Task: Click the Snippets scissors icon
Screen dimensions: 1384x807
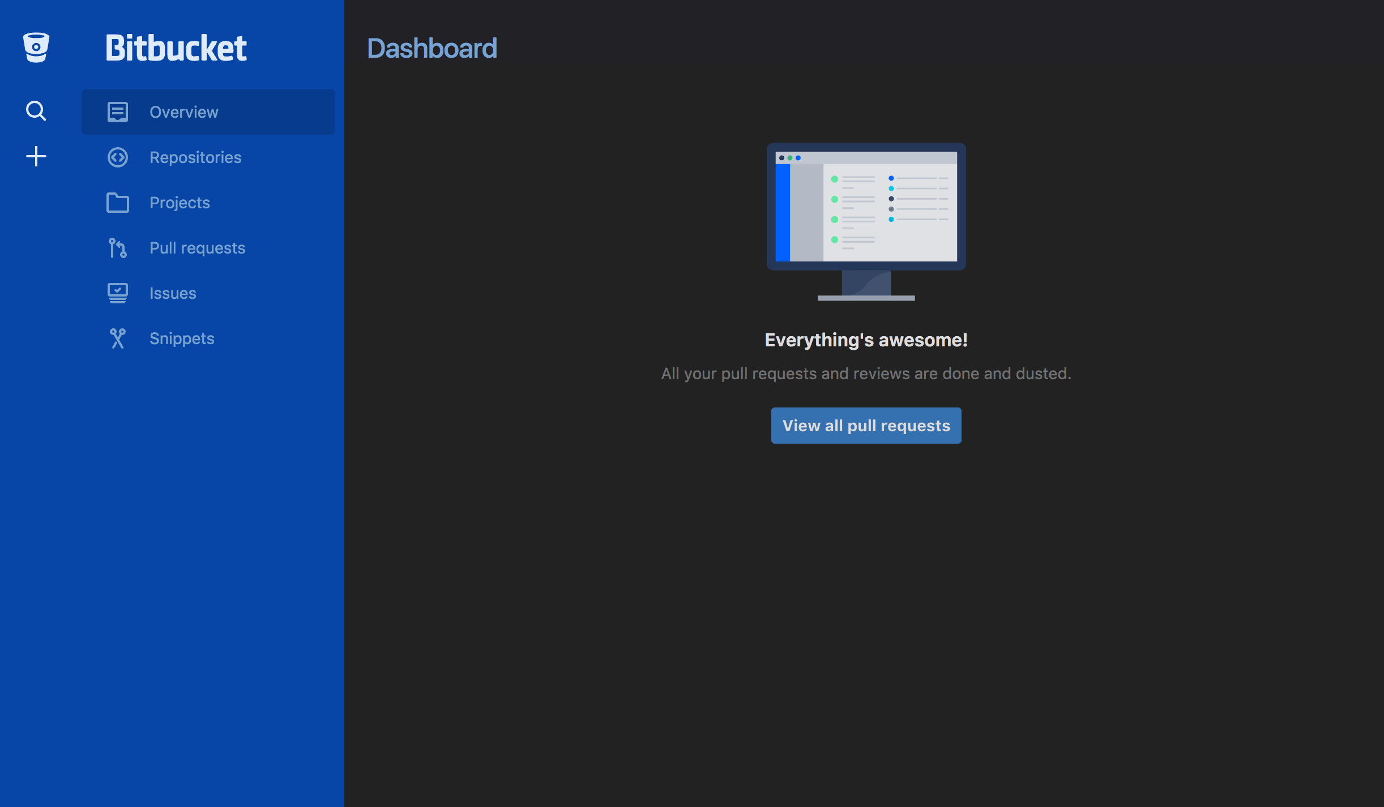Action: point(117,338)
